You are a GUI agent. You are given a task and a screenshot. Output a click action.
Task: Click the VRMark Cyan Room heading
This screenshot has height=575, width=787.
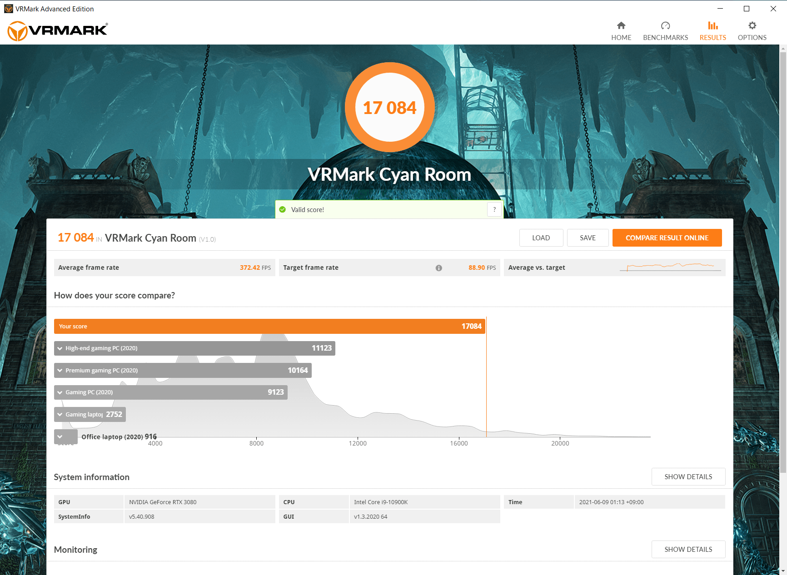[389, 174]
